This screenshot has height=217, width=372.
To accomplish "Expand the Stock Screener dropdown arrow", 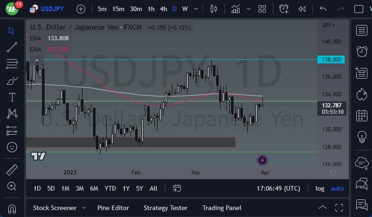I will click(x=84, y=208).
